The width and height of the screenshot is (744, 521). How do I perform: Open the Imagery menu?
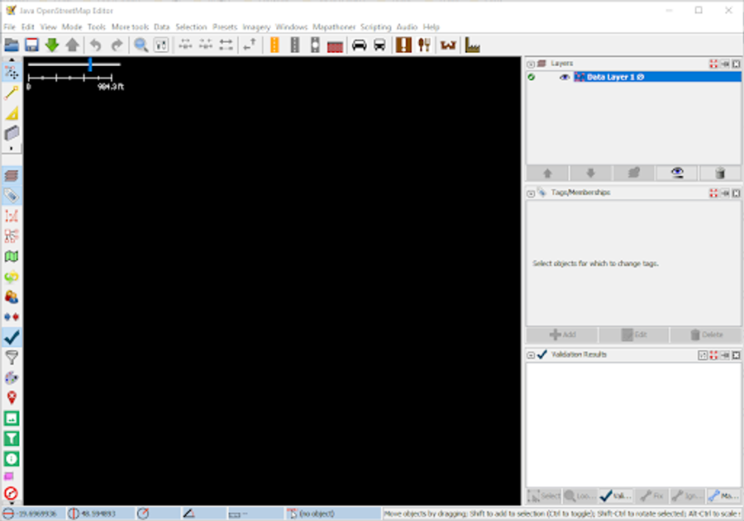tap(256, 27)
